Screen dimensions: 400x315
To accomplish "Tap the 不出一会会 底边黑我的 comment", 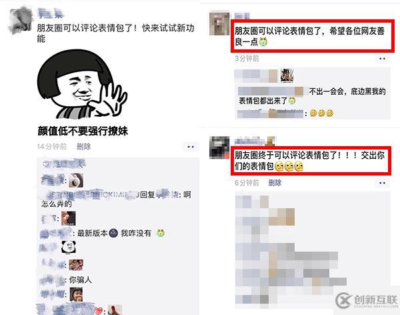I will click(312, 96).
